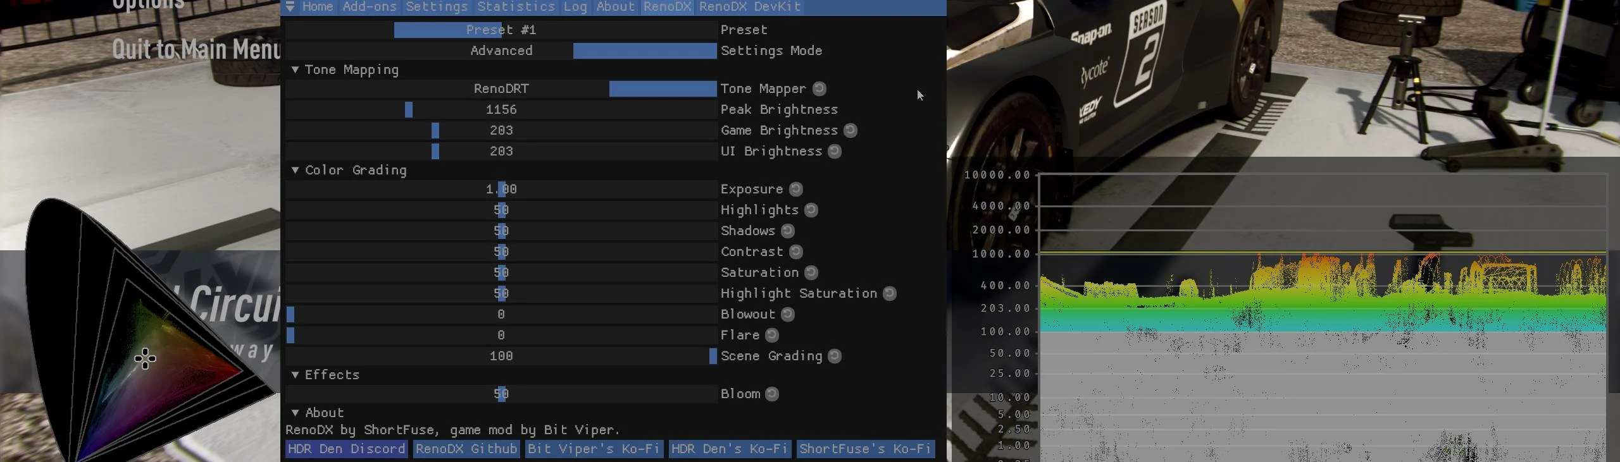Adjust the Blowout slider

pos(501,314)
